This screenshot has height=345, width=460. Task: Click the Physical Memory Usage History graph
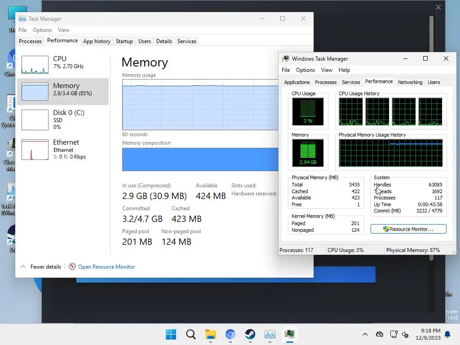390,153
